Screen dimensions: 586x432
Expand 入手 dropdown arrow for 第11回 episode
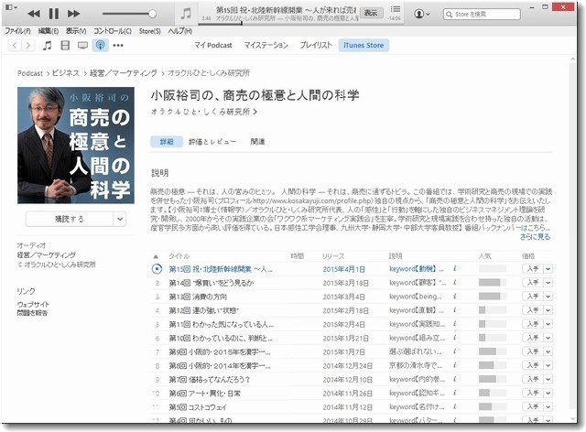pos(548,324)
